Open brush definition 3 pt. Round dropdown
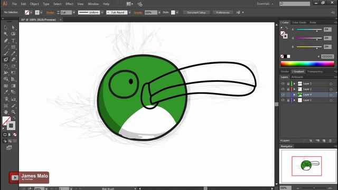Viewport: 338px width, 190px height. click(x=129, y=13)
